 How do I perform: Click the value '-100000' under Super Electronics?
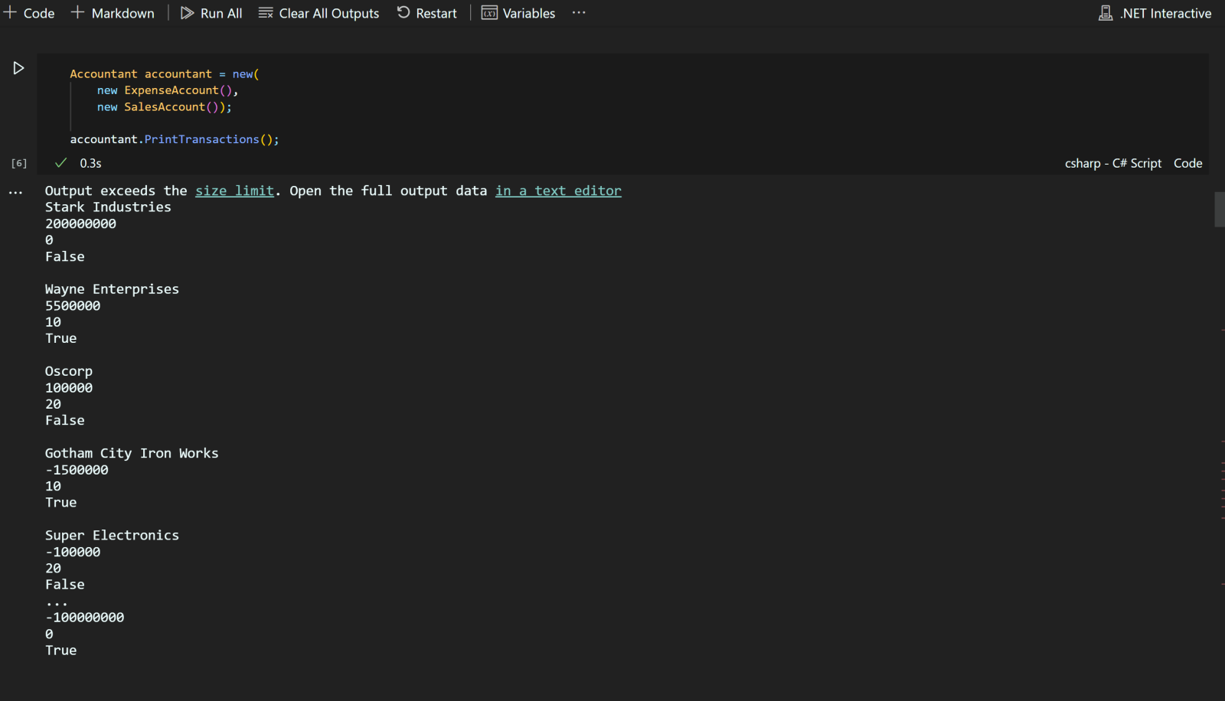coord(73,552)
